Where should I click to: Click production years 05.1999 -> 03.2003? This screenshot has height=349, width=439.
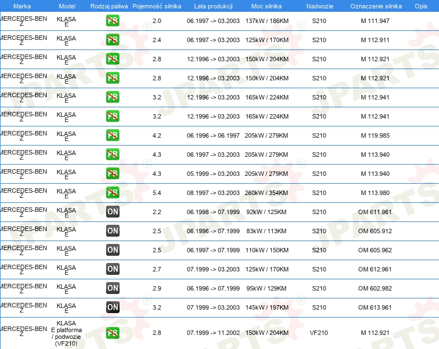(213, 174)
